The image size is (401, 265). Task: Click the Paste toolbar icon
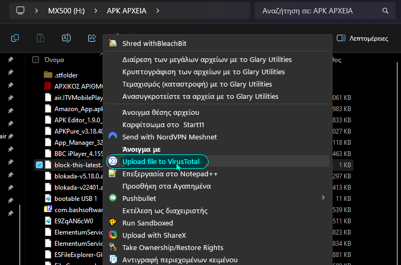tap(41, 38)
